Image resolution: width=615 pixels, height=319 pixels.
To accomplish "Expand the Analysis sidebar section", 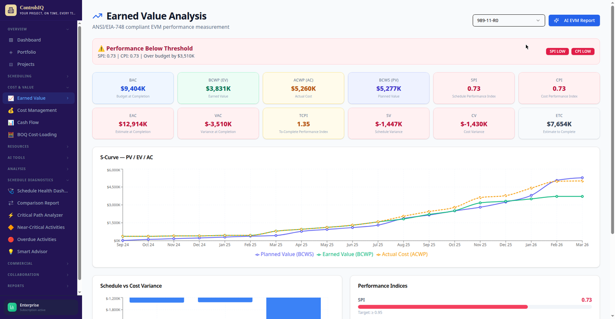I will pyautogui.click(x=38, y=169).
